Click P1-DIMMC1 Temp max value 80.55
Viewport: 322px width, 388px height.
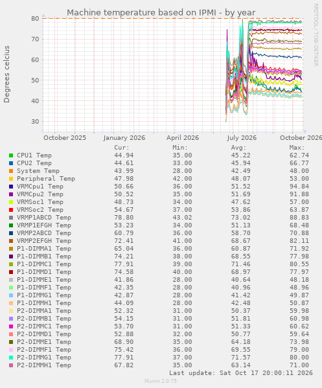point(299,264)
